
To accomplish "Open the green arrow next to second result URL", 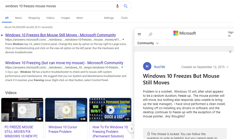I will (x=122, y=67).
